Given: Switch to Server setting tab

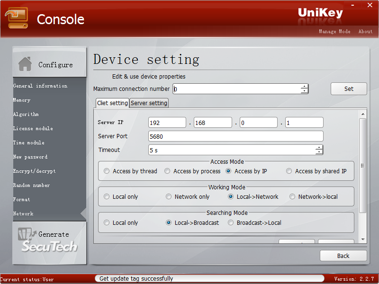Looking at the screenshot, I should [149, 103].
